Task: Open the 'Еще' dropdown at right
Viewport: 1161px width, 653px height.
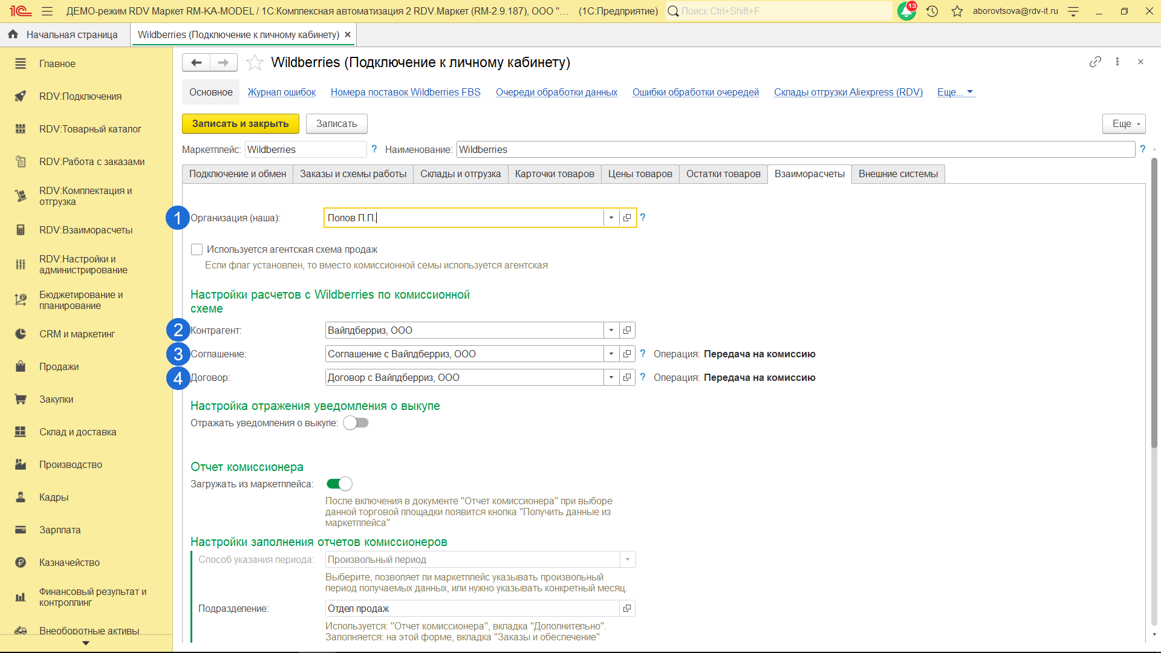Action: point(1124,123)
